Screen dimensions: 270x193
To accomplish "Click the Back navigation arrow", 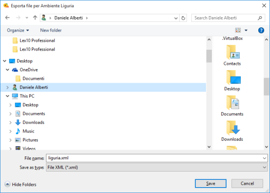I will point(7,18).
